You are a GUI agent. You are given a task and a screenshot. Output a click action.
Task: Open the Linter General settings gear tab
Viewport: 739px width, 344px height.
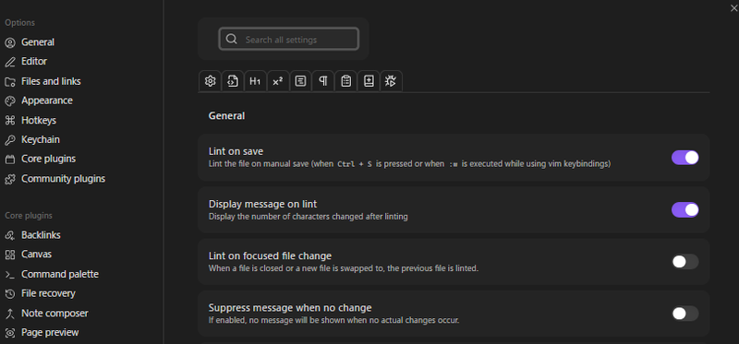coord(211,81)
